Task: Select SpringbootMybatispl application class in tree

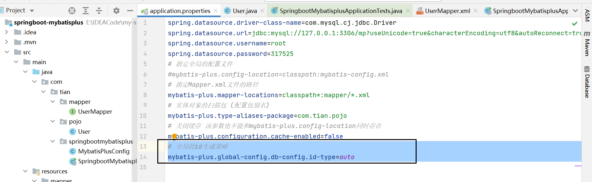Action: pos(107,161)
